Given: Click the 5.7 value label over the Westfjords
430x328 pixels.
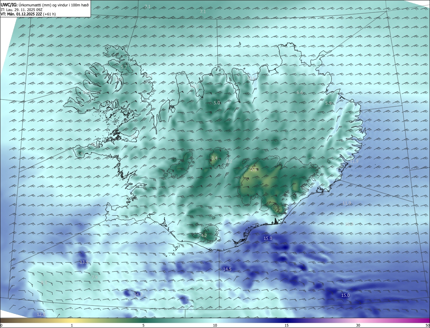Looking at the screenshot, I should point(124,67).
